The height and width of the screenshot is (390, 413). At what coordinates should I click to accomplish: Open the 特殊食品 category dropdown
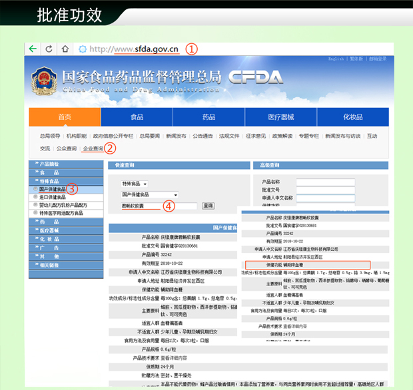coord(135,184)
